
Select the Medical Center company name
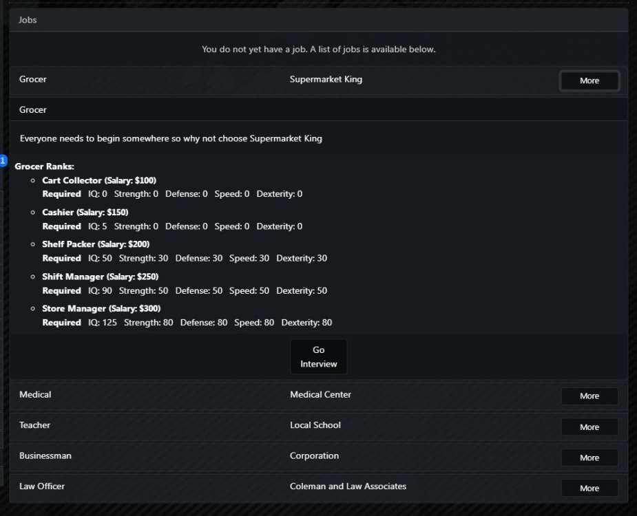320,395
